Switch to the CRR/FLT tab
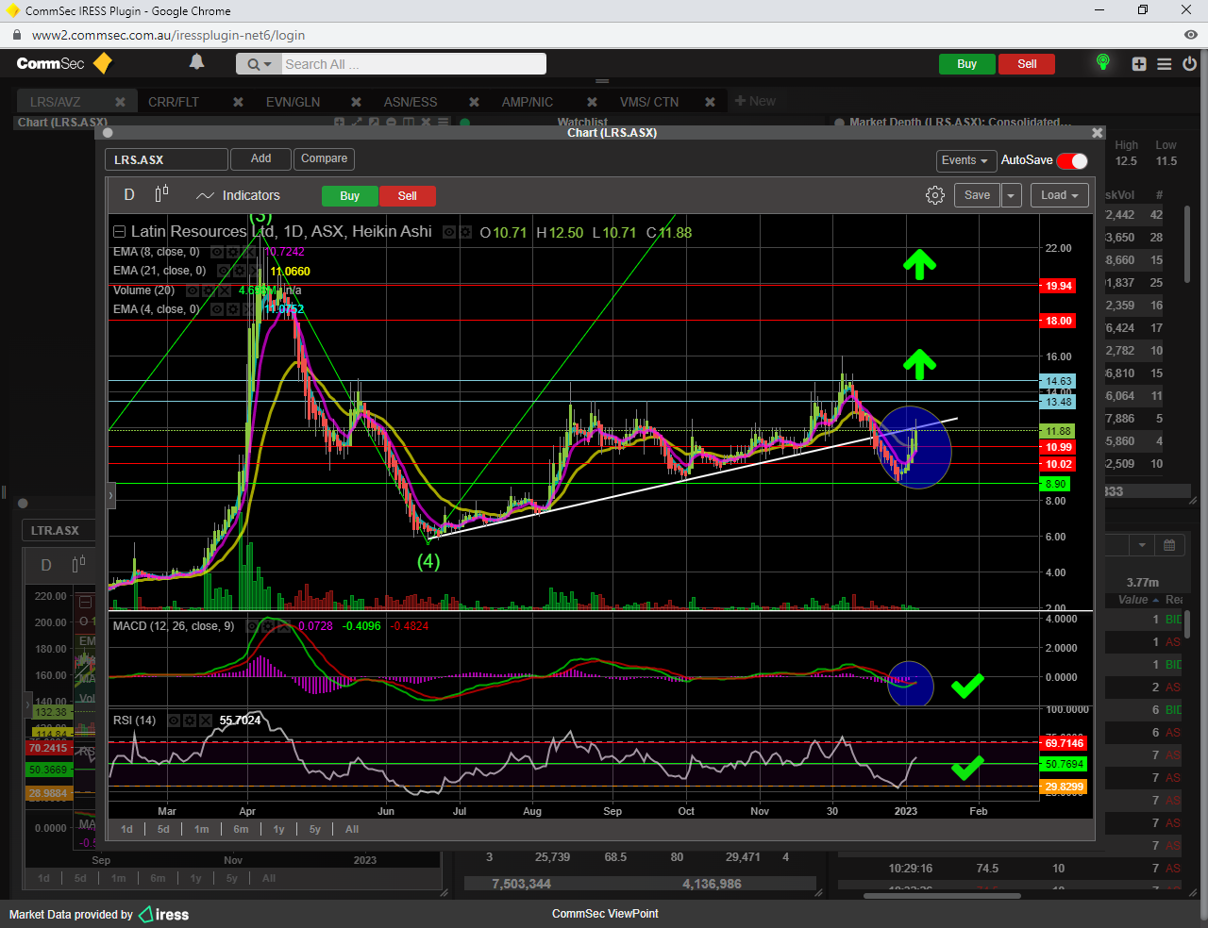This screenshot has width=1208, height=928. click(x=174, y=102)
